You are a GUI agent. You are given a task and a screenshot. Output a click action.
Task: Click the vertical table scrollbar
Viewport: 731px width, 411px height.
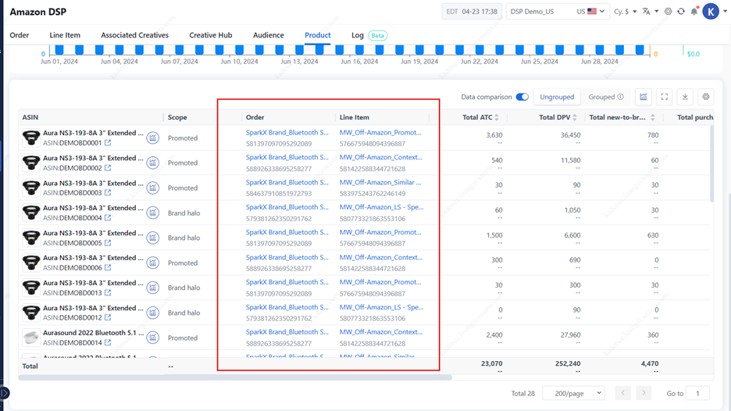click(711, 163)
